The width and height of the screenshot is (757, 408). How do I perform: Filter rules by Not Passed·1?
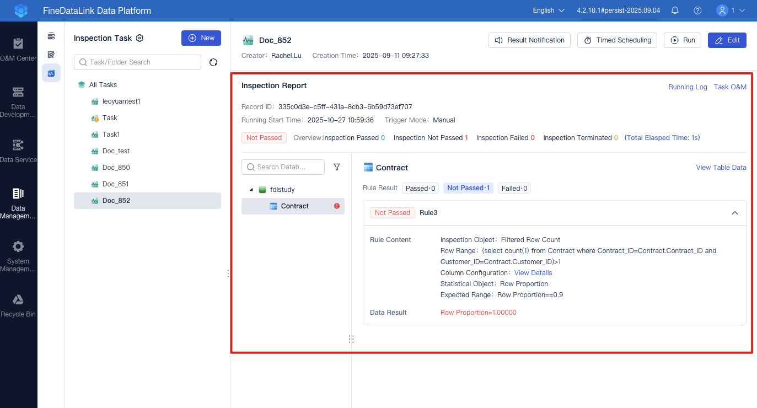[x=469, y=188]
